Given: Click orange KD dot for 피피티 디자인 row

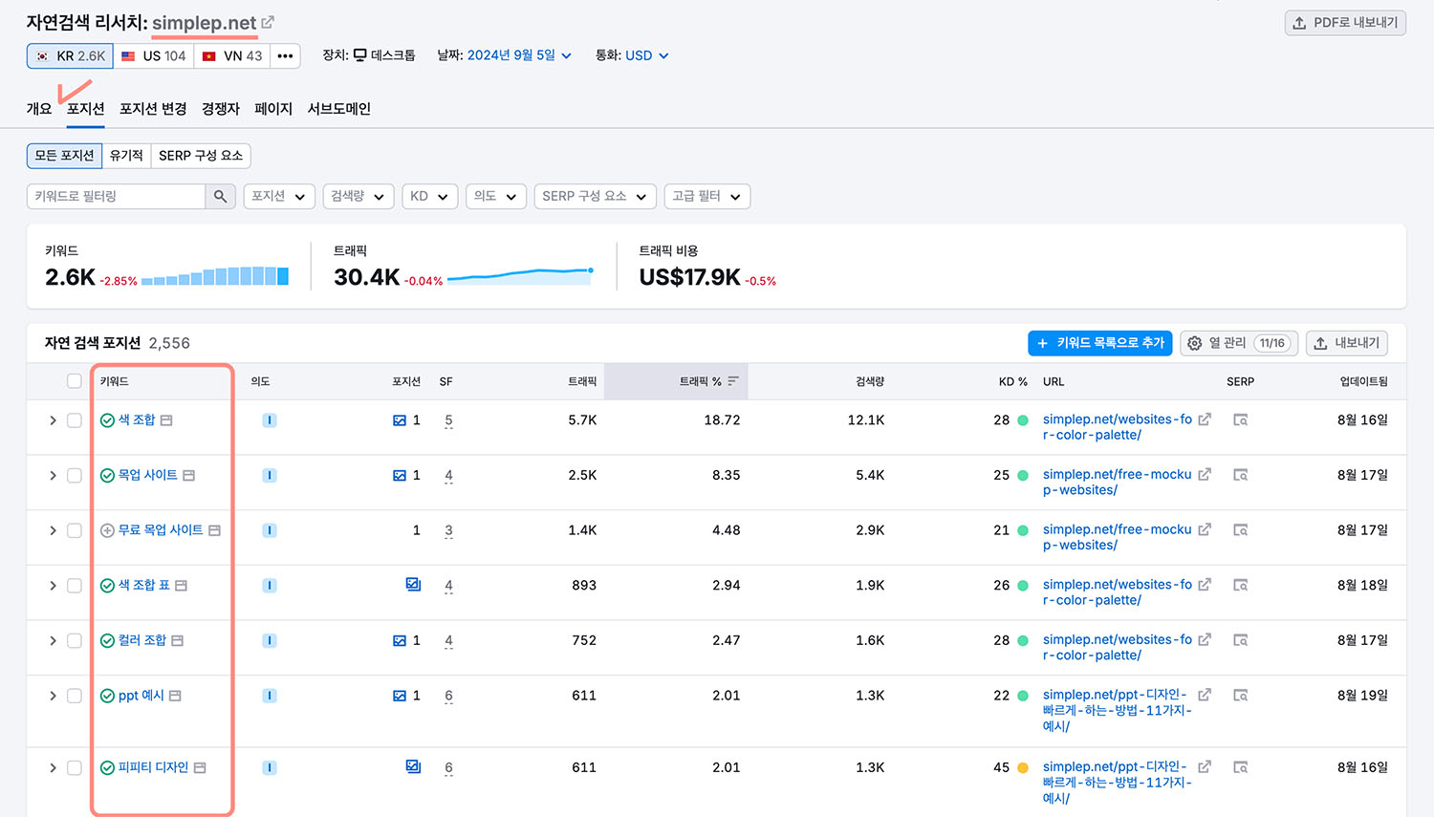Looking at the screenshot, I should [1023, 767].
